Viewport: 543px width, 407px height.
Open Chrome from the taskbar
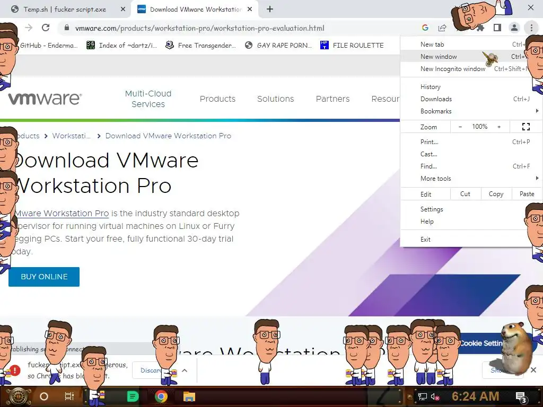(x=161, y=396)
